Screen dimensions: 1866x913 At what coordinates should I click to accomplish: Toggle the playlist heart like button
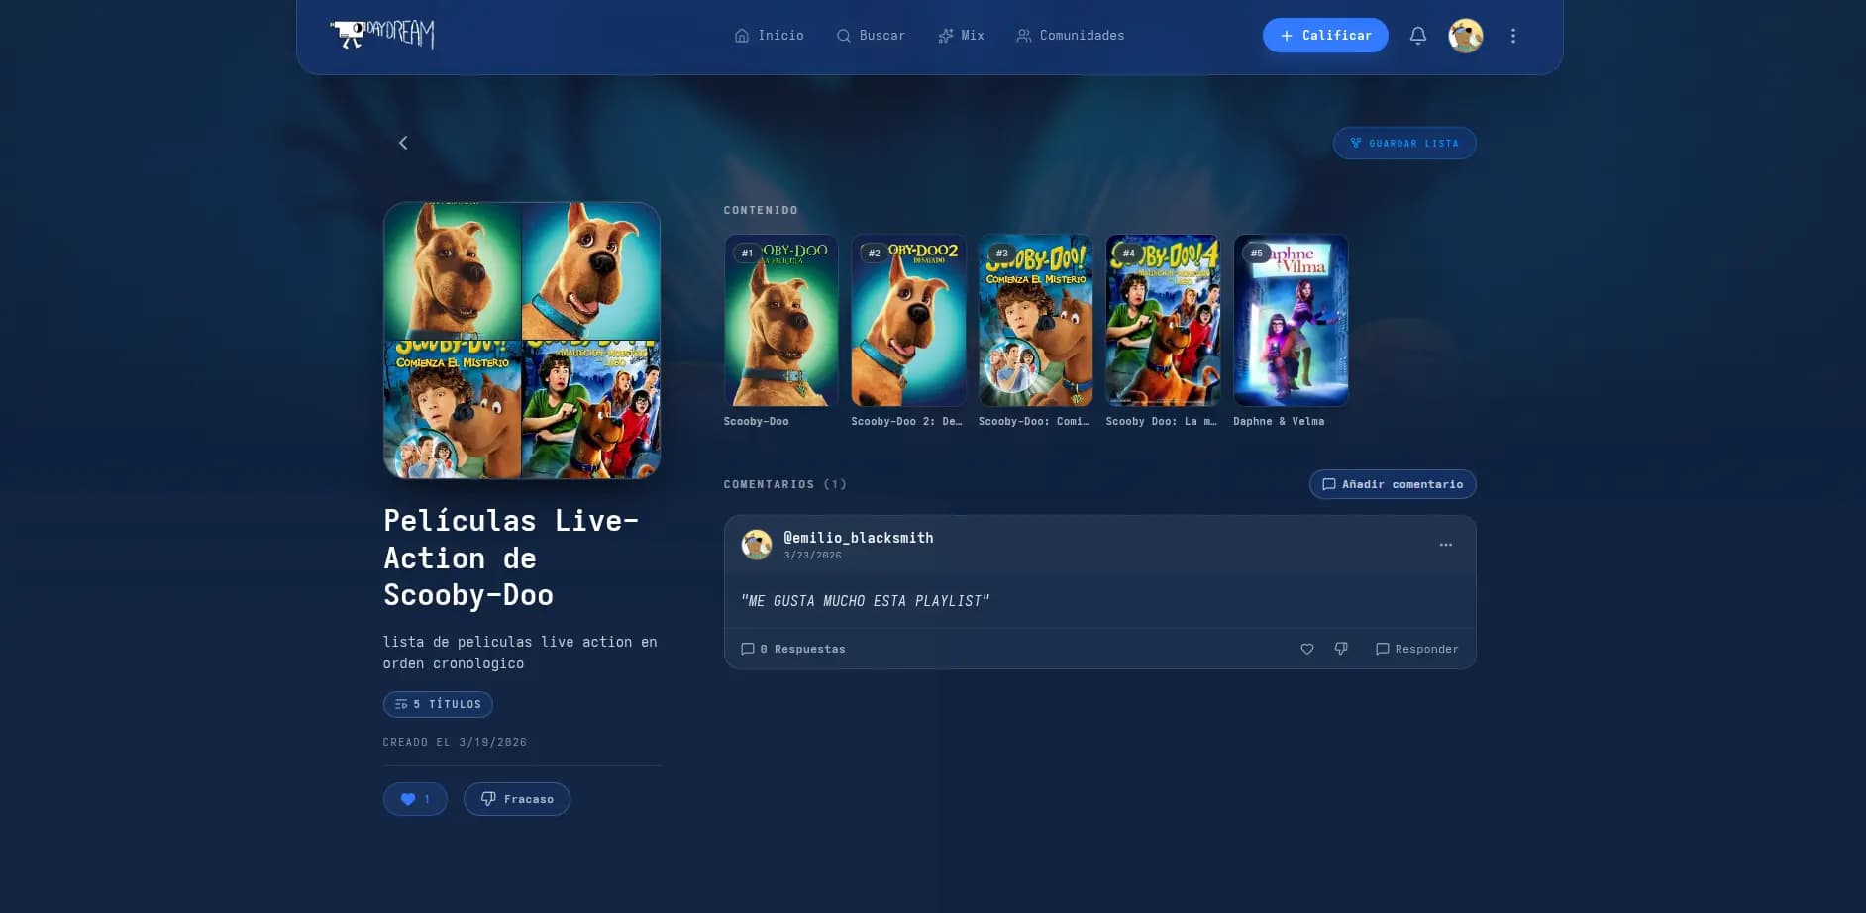click(x=415, y=799)
